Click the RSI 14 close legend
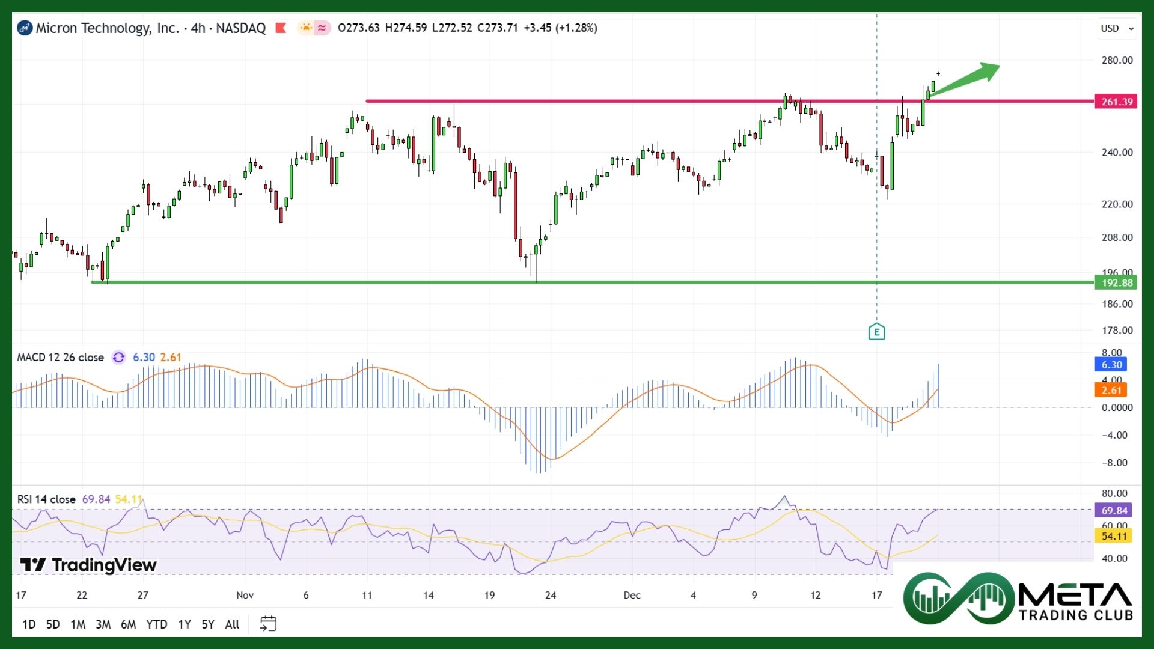 click(x=46, y=499)
